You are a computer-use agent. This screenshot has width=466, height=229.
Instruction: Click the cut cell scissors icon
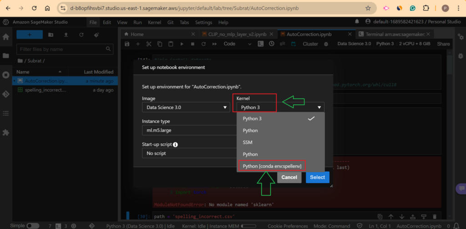coord(148,44)
